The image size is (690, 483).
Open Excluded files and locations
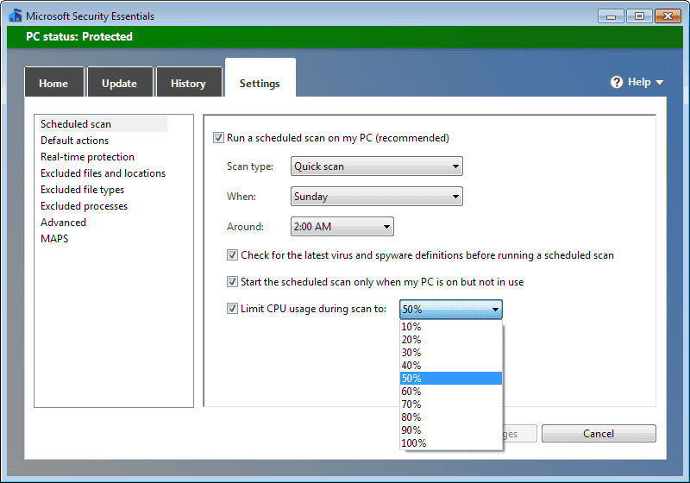(103, 173)
